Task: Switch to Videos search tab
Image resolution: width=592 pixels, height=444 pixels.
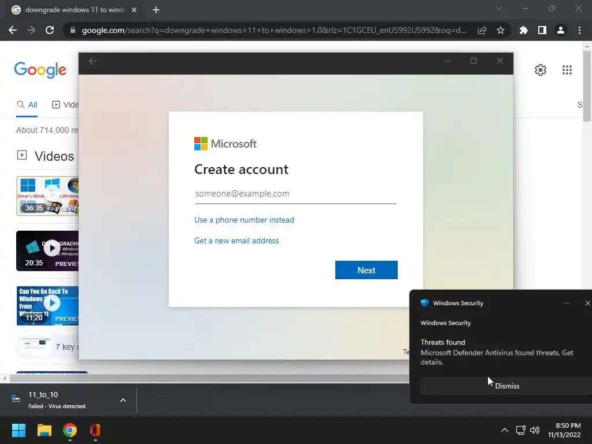Action: click(65, 105)
